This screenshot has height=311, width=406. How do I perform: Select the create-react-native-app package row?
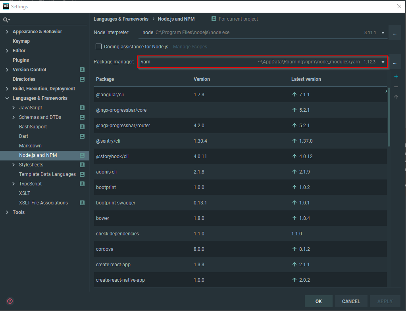[241, 280]
